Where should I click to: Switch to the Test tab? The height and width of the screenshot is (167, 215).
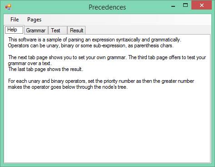pos(58,30)
